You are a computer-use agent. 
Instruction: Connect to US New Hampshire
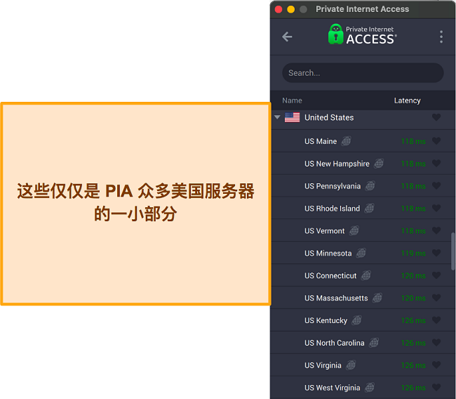point(363,164)
